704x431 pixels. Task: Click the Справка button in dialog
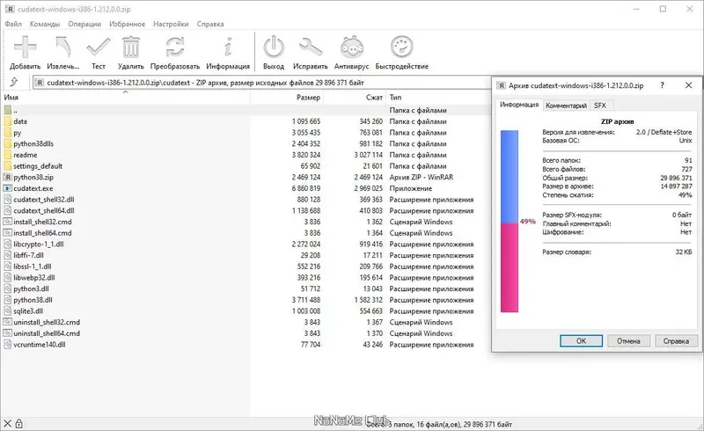tap(676, 340)
